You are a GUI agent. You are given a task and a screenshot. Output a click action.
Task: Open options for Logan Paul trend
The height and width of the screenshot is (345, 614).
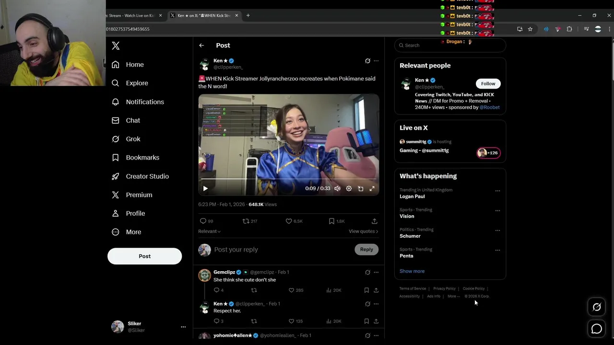(x=497, y=191)
